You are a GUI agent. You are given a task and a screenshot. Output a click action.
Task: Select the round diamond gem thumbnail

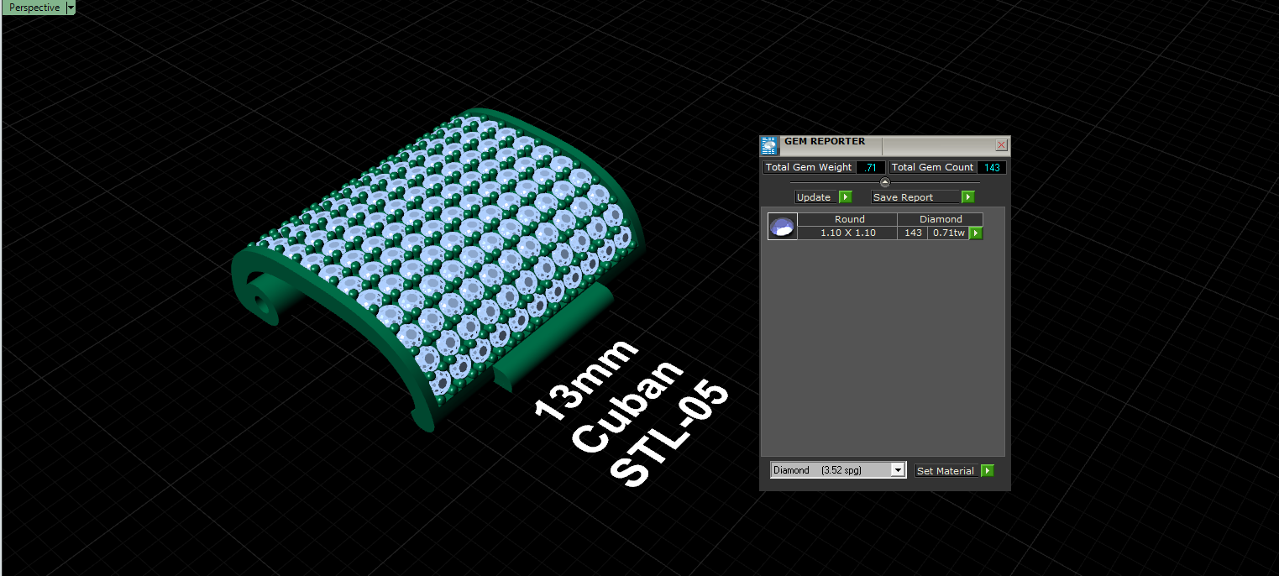pos(783,226)
